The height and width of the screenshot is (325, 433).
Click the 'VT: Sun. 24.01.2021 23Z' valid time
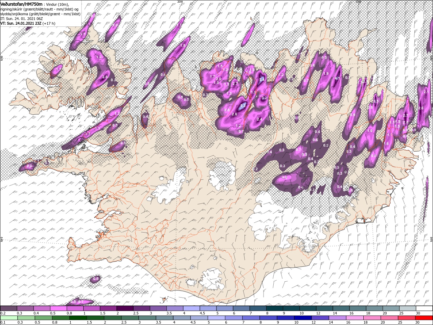click(x=20, y=23)
